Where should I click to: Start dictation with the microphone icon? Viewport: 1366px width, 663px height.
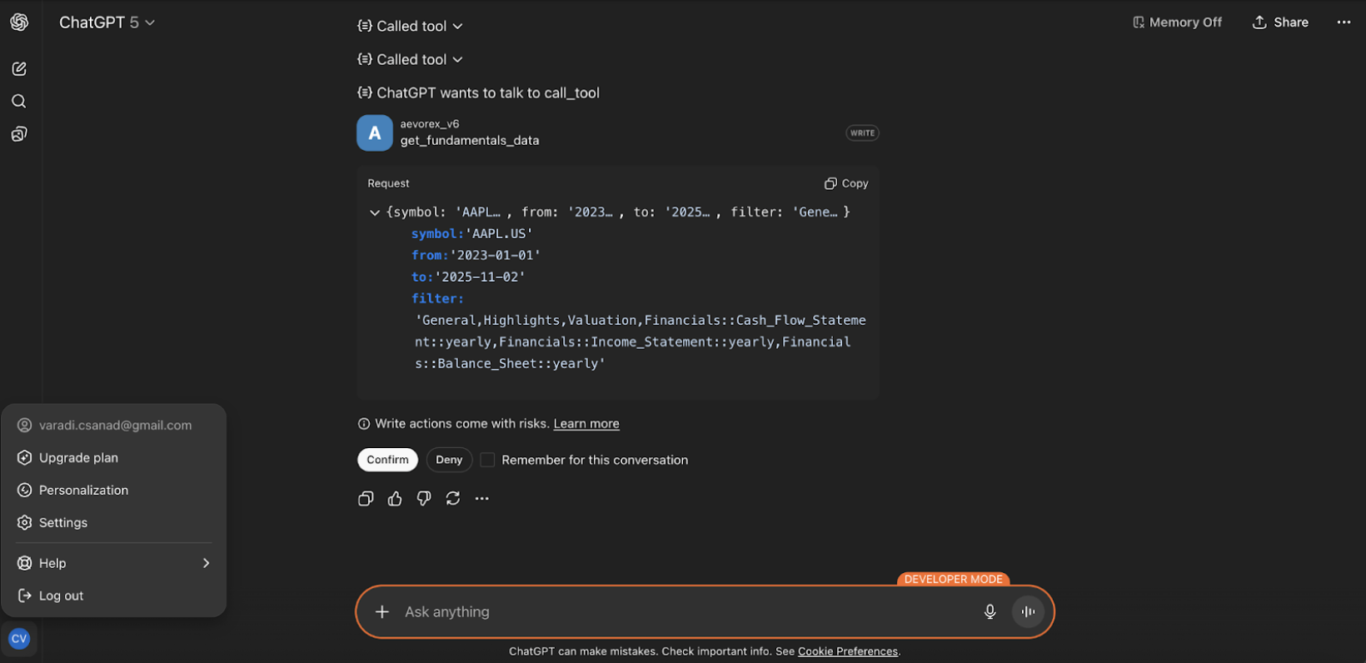click(x=990, y=612)
